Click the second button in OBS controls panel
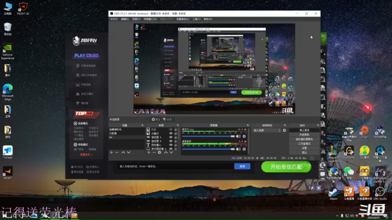Image resolution: width=392 pixels, height=220 pixels. [304, 135]
